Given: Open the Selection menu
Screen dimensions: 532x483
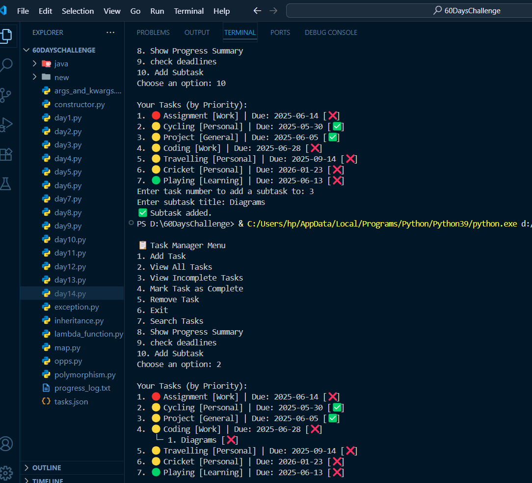Looking at the screenshot, I should 78,11.
